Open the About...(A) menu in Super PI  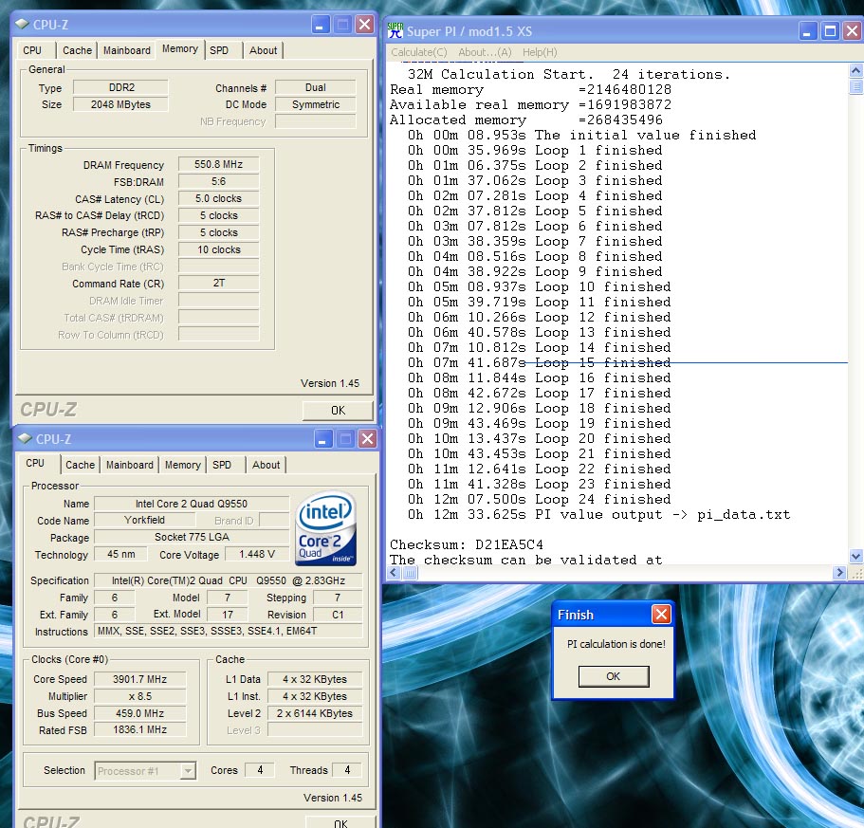point(485,52)
